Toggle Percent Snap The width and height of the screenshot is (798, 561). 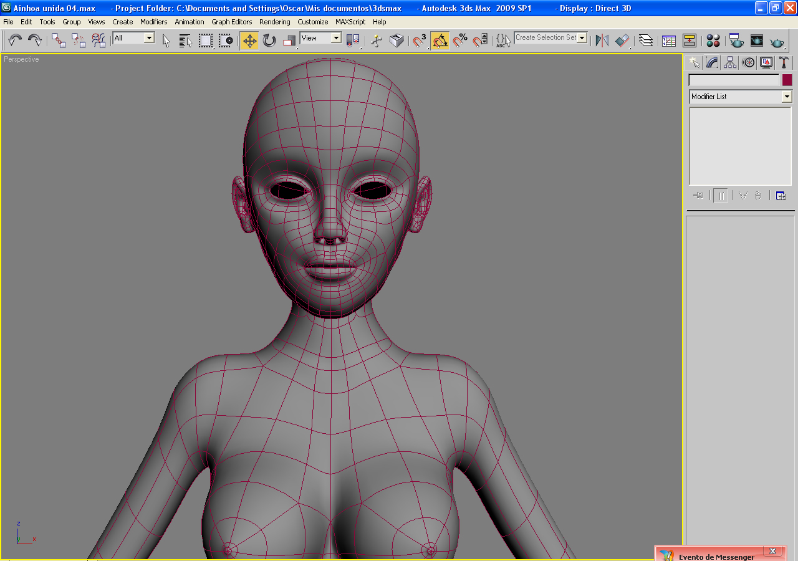[x=460, y=41]
